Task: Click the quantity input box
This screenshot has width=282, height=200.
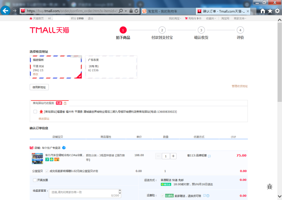Action: (x=166, y=156)
